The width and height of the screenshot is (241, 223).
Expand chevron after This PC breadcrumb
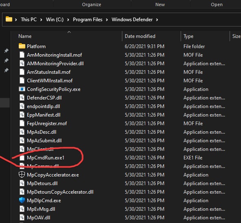[41, 20]
